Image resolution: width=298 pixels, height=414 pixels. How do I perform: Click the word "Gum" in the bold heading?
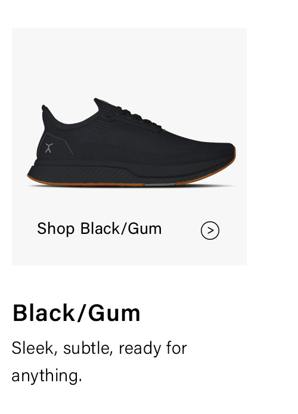pos(114,313)
